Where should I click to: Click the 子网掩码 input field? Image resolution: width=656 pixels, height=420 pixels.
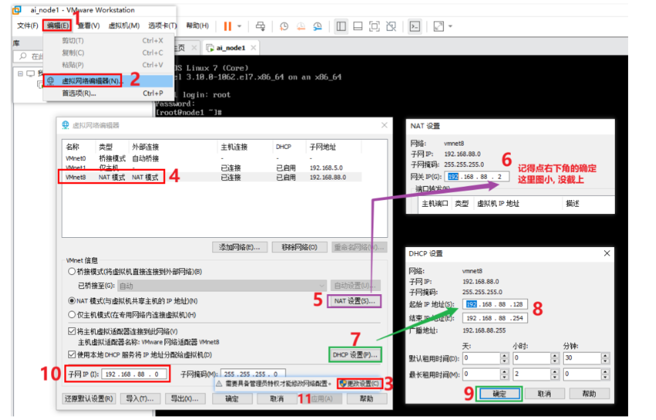click(x=253, y=374)
